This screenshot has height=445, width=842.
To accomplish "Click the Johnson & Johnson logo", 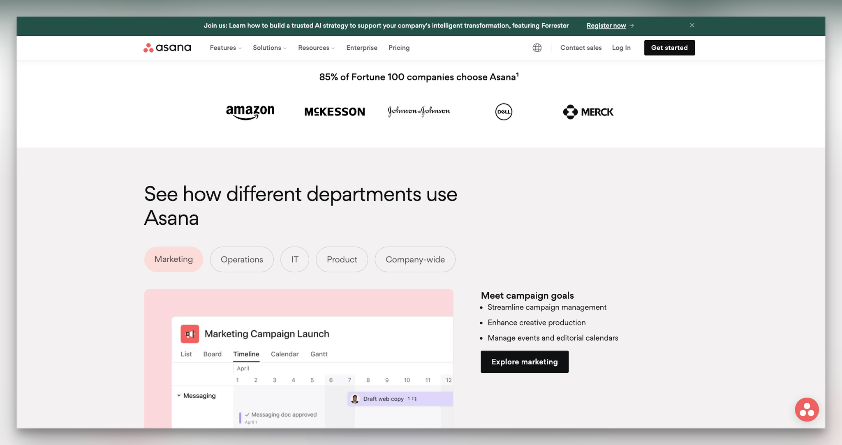I will (x=419, y=111).
